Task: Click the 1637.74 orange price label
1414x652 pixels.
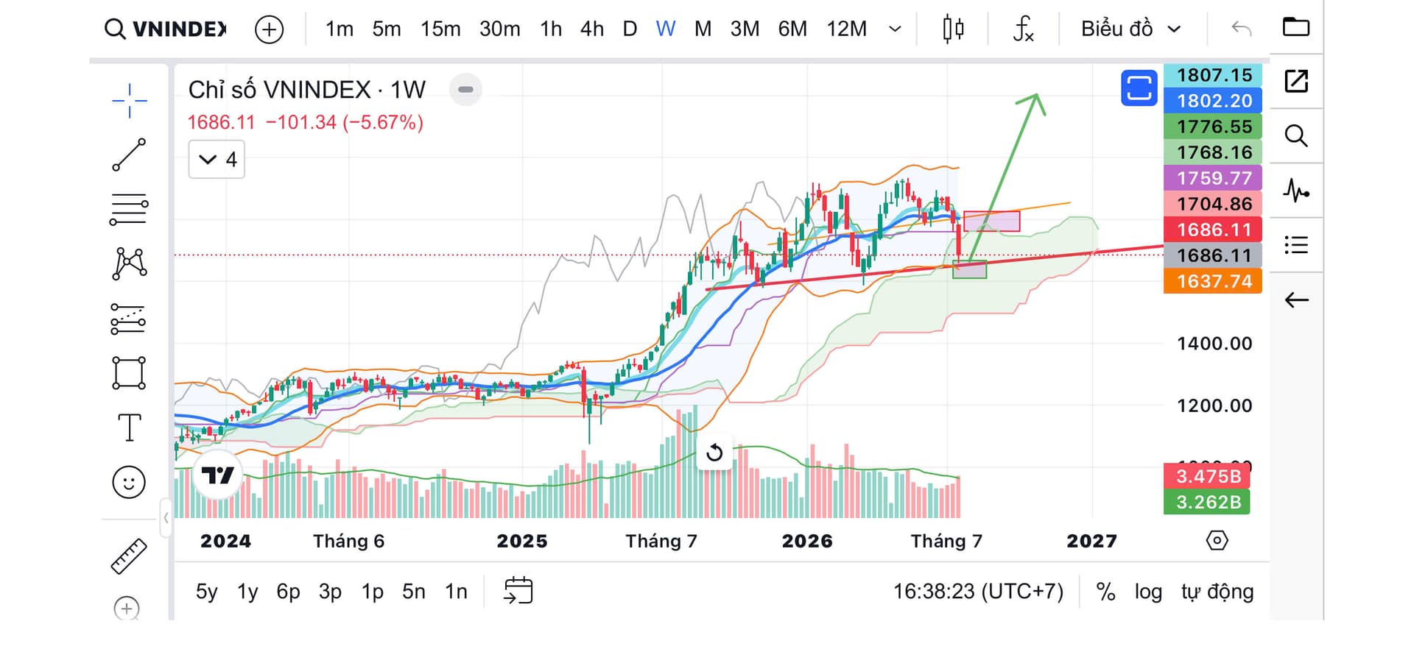Action: [1213, 281]
